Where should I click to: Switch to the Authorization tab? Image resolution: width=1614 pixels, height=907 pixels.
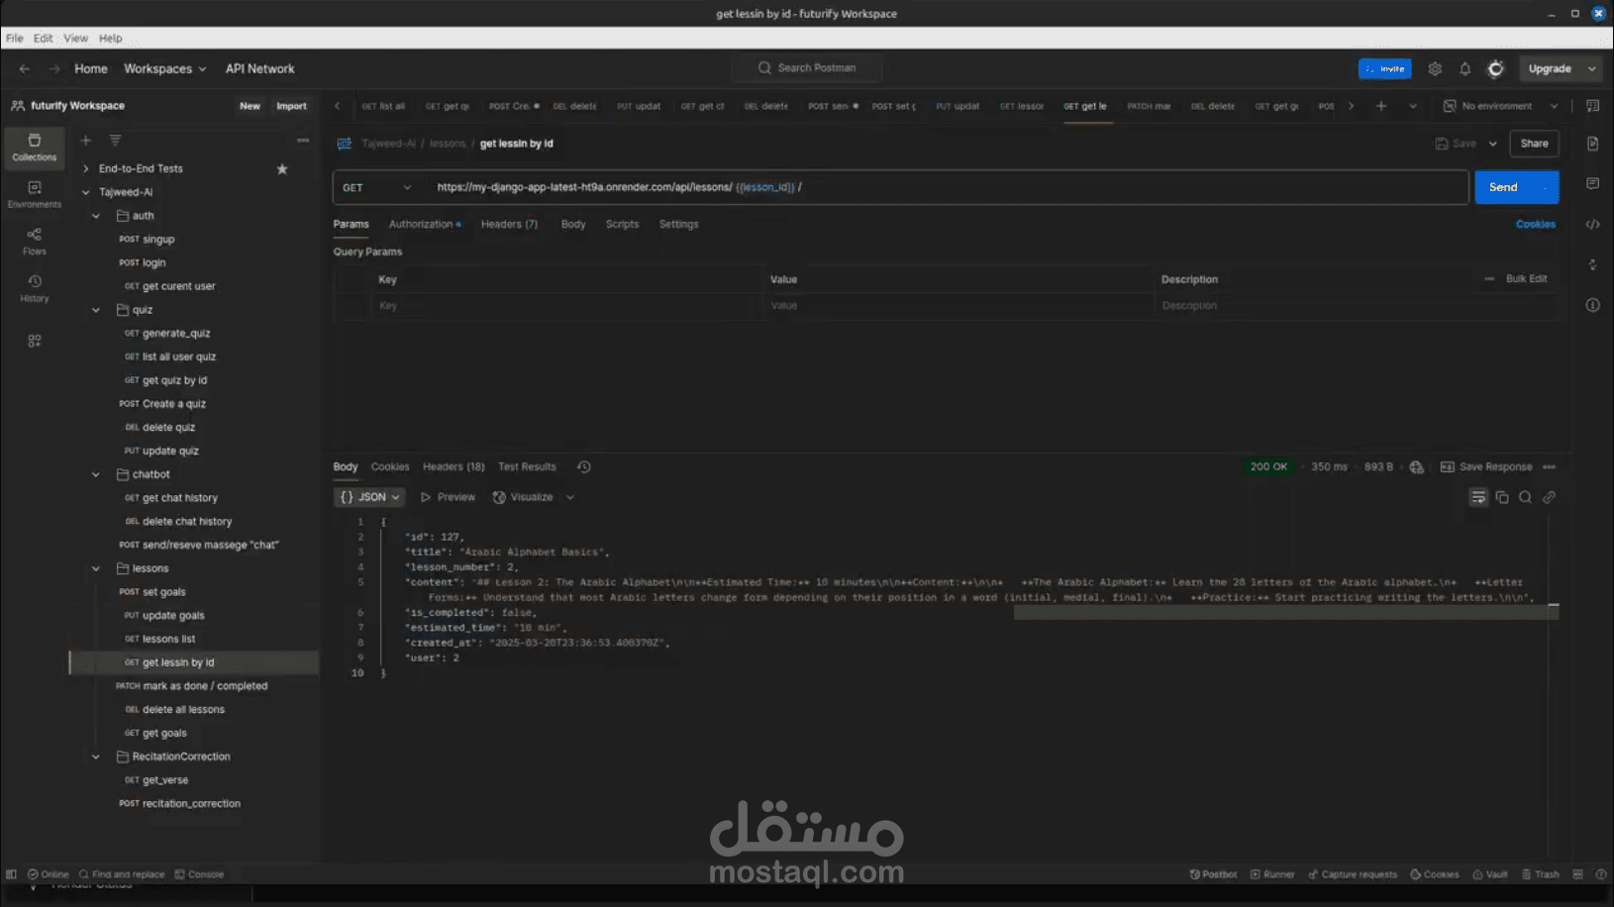click(x=425, y=224)
